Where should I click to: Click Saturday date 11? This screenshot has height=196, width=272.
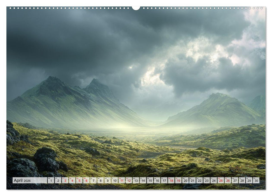click(122, 181)
